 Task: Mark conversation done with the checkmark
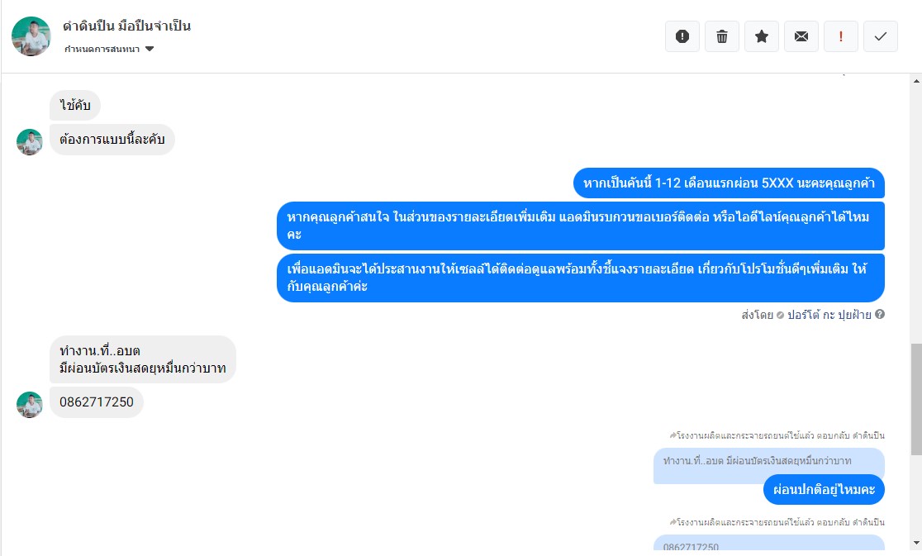coord(881,36)
